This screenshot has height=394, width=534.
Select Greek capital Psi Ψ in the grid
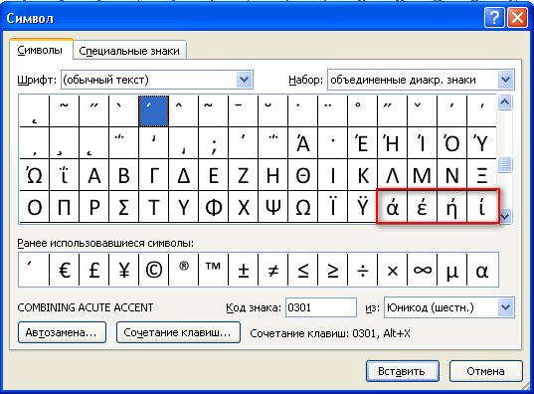click(272, 207)
